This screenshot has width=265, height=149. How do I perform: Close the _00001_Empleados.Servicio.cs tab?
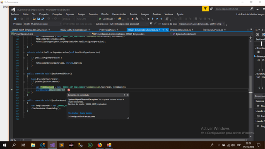(x=167, y=30)
